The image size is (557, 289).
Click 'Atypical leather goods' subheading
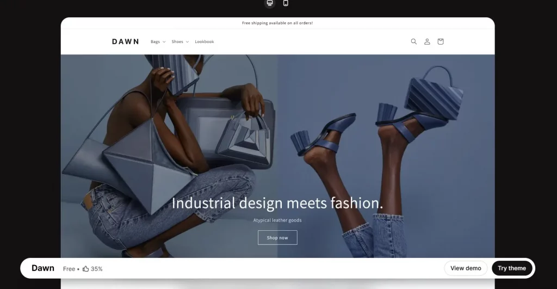[277, 220]
